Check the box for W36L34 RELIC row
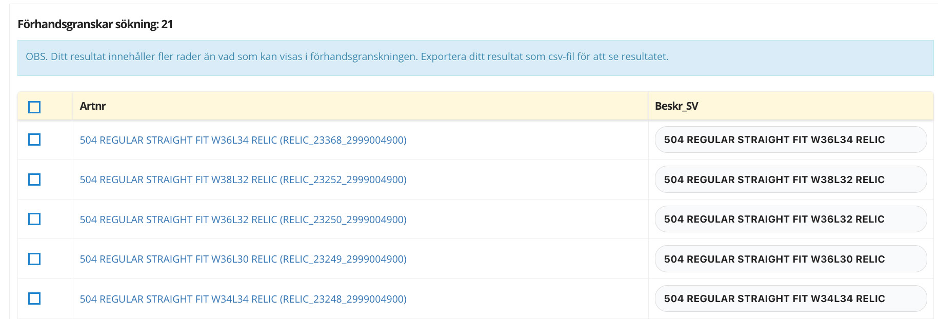Screen dimensions: 938x319 (34, 139)
